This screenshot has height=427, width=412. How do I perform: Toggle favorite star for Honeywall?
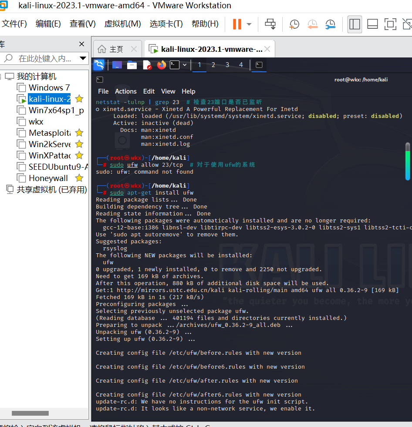(79, 178)
